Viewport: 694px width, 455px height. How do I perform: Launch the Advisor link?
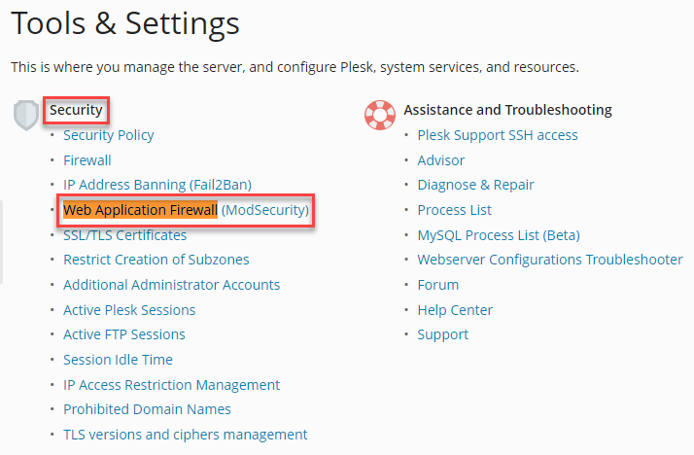click(x=441, y=160)
